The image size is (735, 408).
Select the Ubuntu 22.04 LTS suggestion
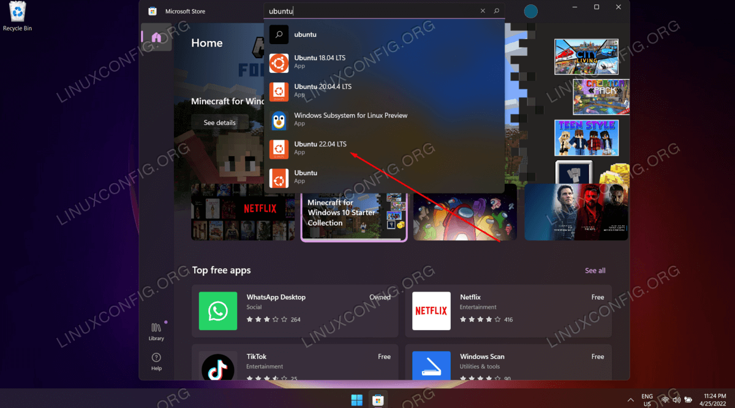[384, 148]
